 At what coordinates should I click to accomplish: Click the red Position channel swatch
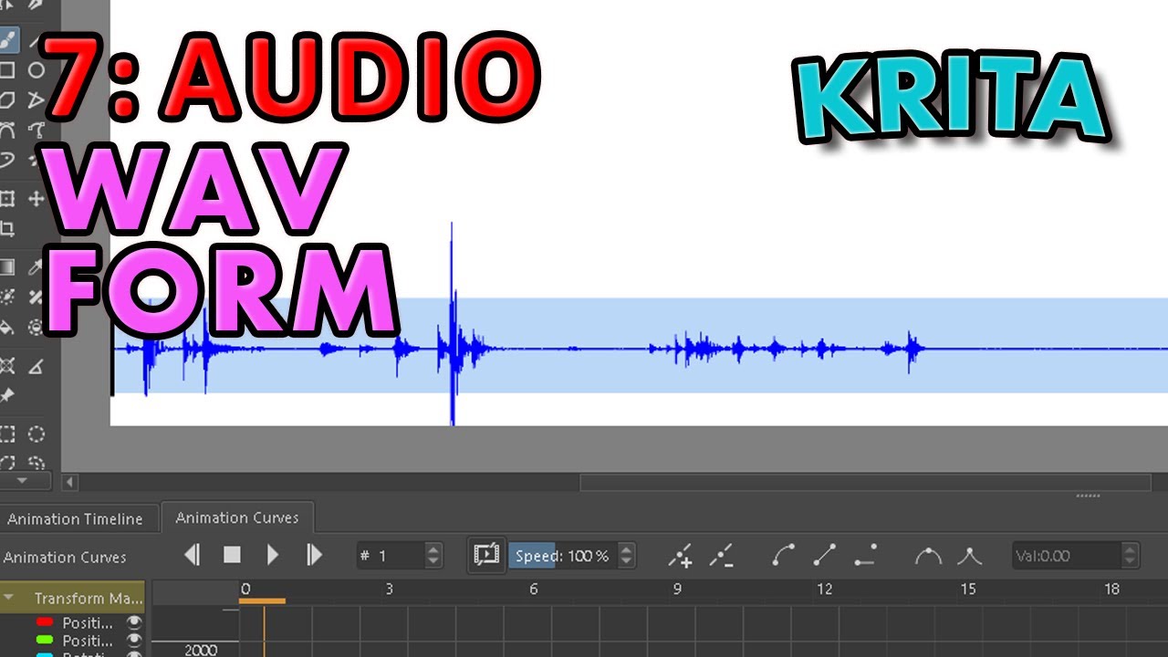tap(44, 622)
